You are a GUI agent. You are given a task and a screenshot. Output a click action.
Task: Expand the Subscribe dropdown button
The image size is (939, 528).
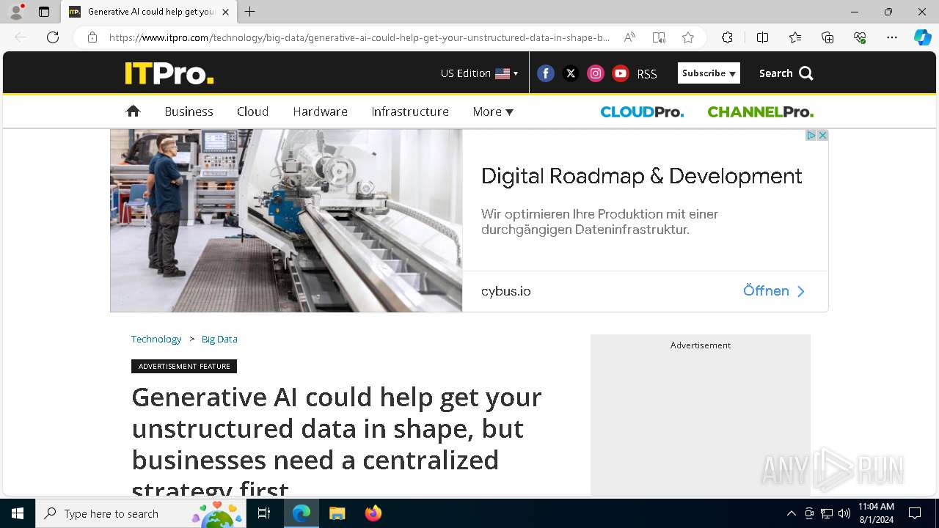709,73
